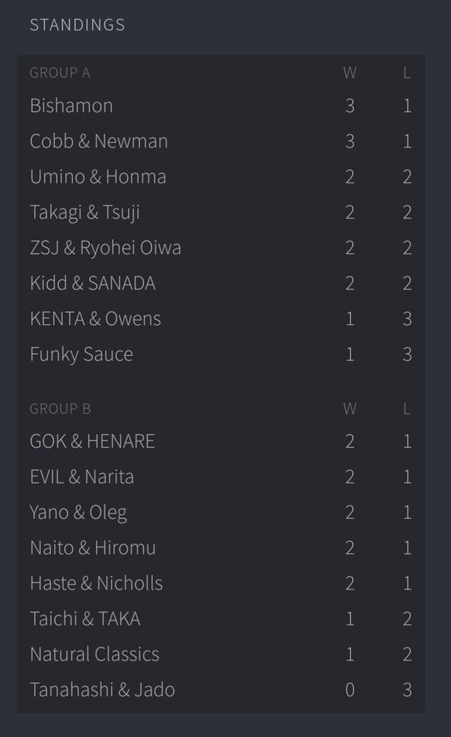
Task: Click Haste & Nicholls in Group B
Action: [221, 583]
